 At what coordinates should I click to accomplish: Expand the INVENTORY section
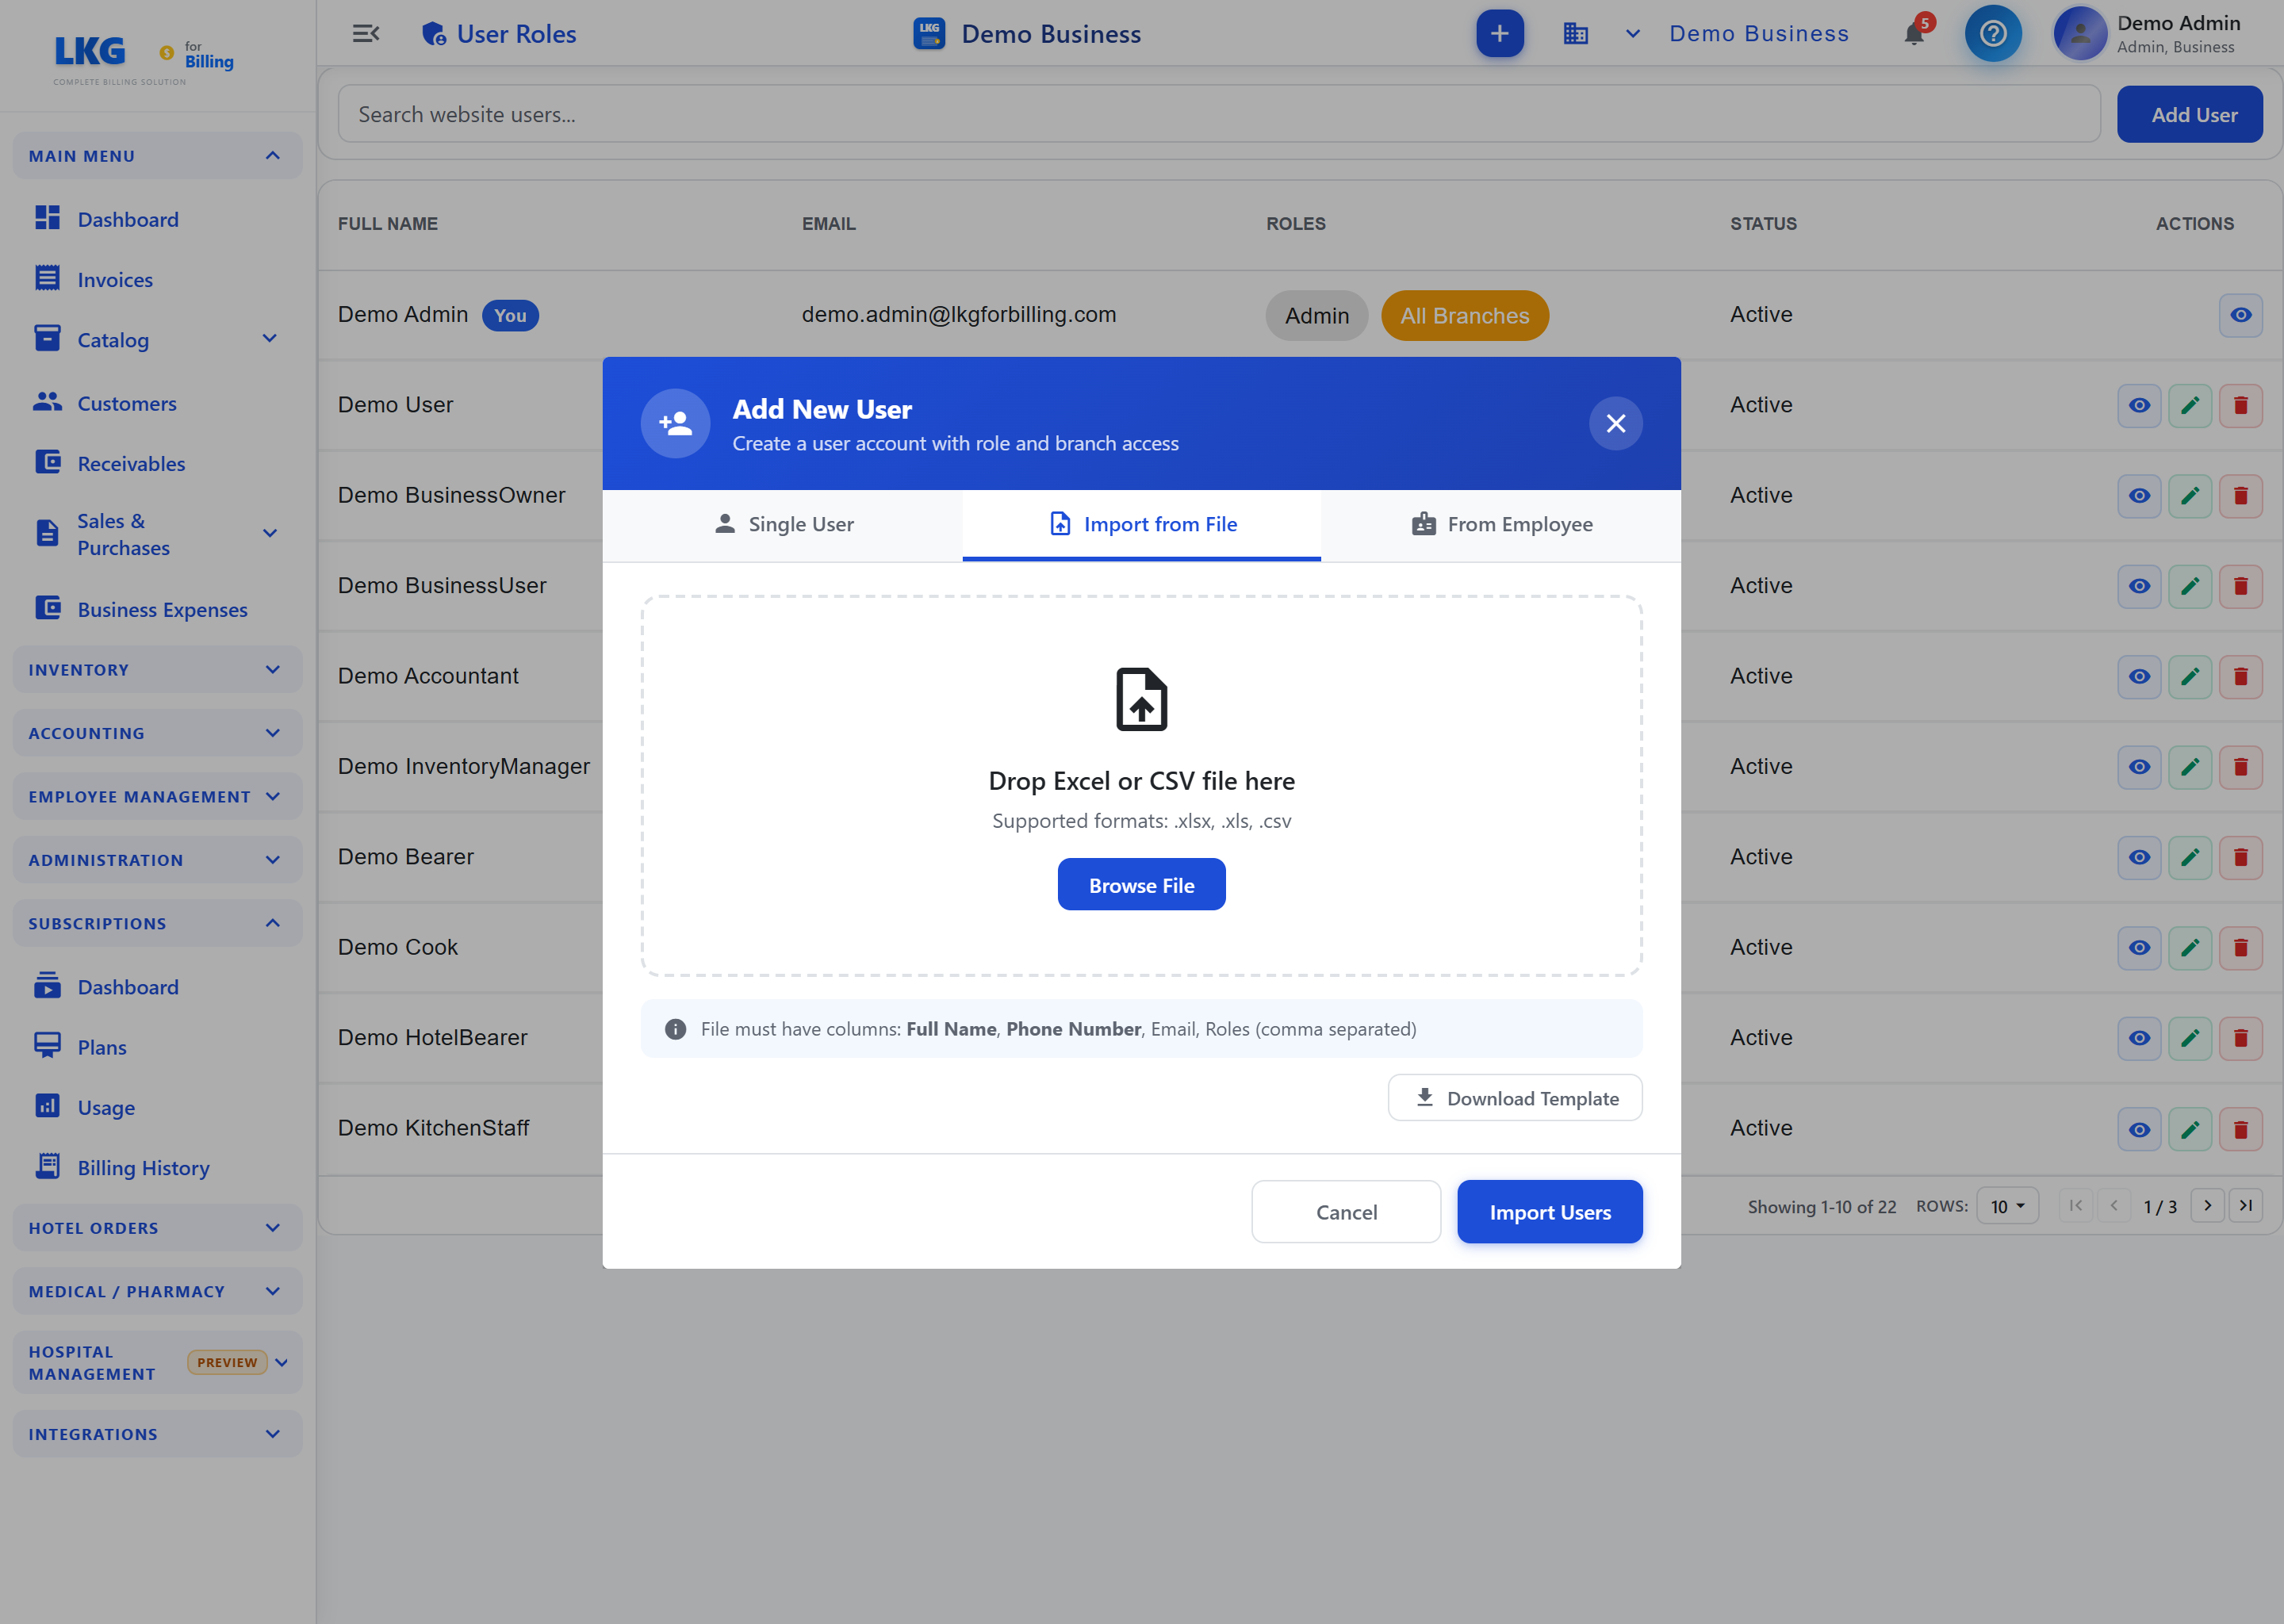[157, 670]
